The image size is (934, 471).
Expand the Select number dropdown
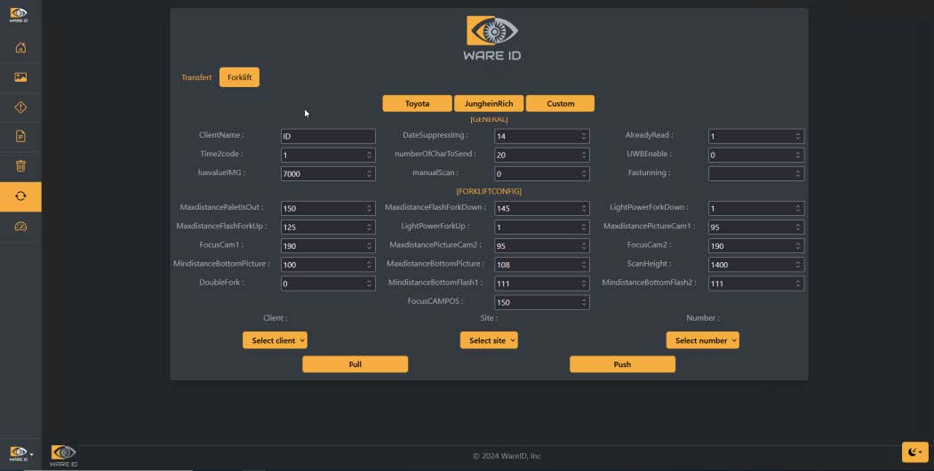702,340
